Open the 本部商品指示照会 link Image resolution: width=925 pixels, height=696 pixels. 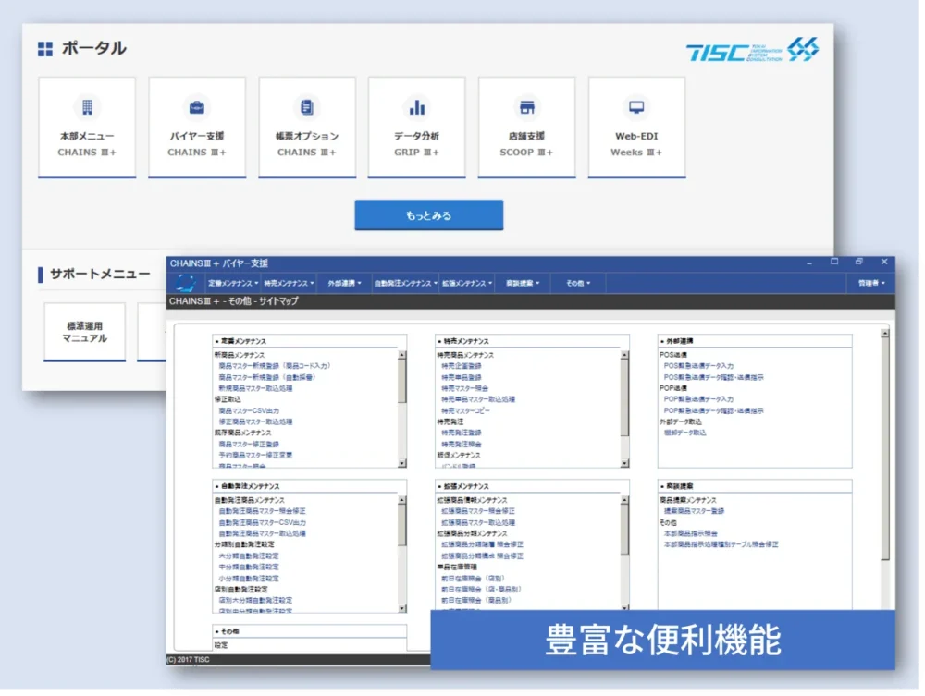[x=690, y=534]
